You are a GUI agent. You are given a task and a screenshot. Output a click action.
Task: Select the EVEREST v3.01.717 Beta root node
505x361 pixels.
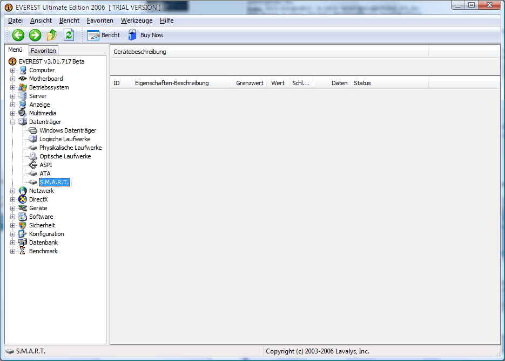point(51,61)
